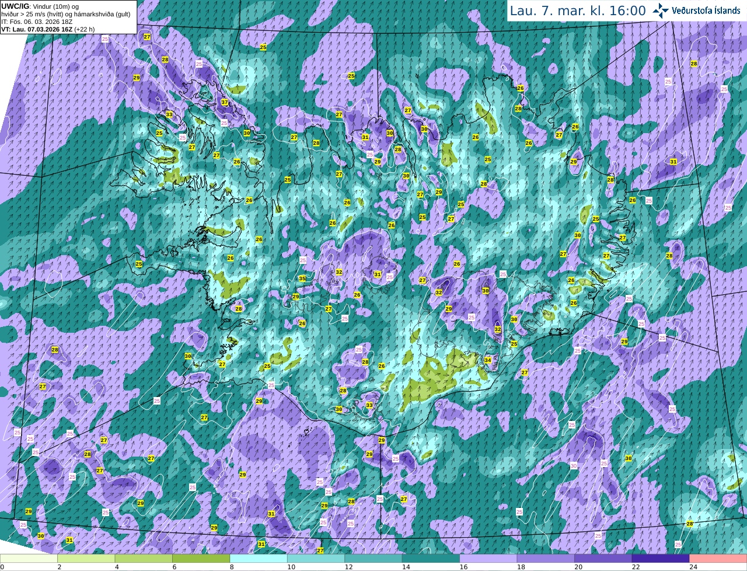This screenshot has width=747, height=571.
Task: Click the legend scale value 2
Action: pyautogui.click(x=59, y=567)
